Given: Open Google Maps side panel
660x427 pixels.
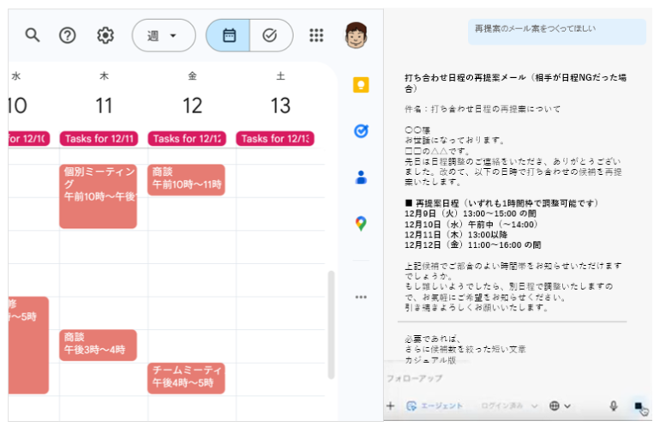Looking at the screenshot, I should 361,223.
